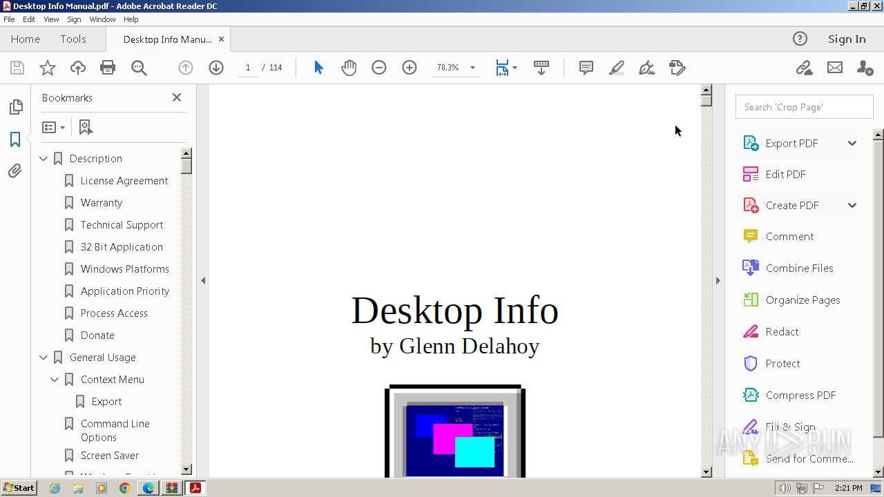884x497 pixels.
Task: Open the Edit menu
Action: click(x=29, y=19)
